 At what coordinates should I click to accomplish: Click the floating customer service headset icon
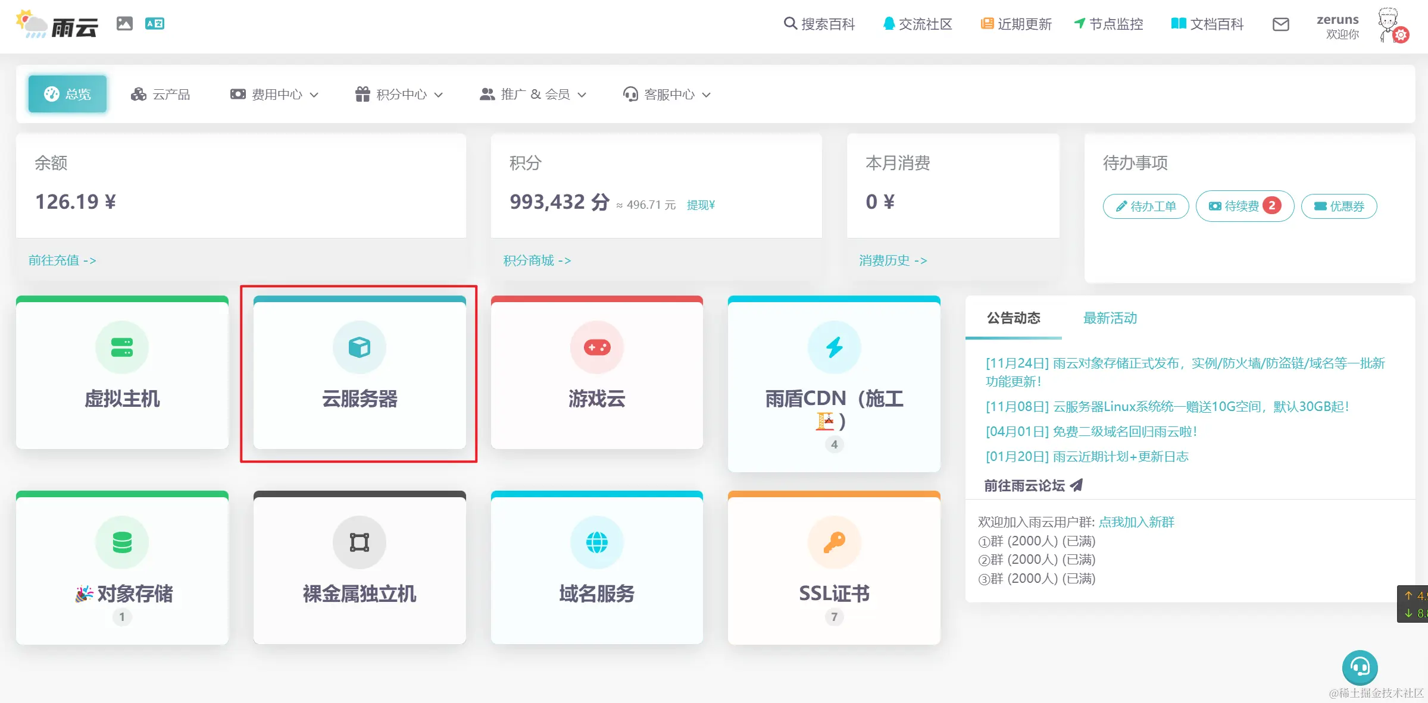[1360, 667]
